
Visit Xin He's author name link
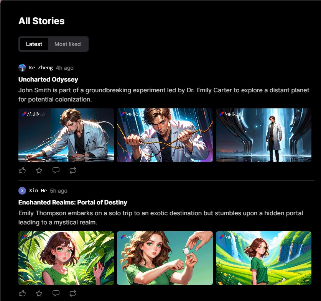(x=38, y=191)
